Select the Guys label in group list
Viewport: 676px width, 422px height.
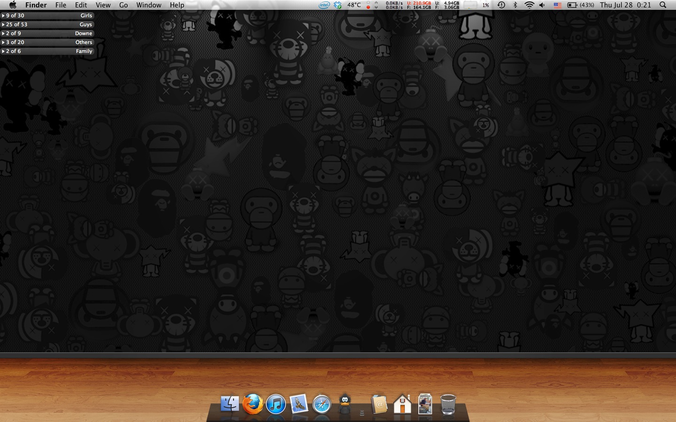point(86,24)
